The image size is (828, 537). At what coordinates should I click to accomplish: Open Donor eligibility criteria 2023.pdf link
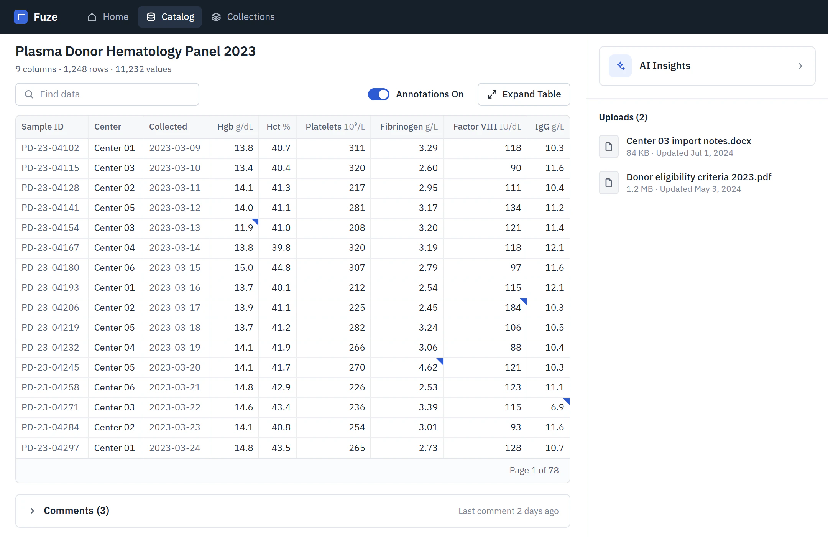click(x=699, y=177)
